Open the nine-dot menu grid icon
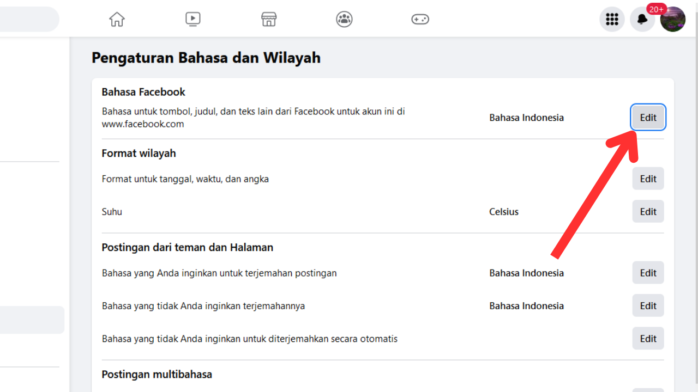Image resolution: width=698 pixels, height=392 pixels. [612, 20]
